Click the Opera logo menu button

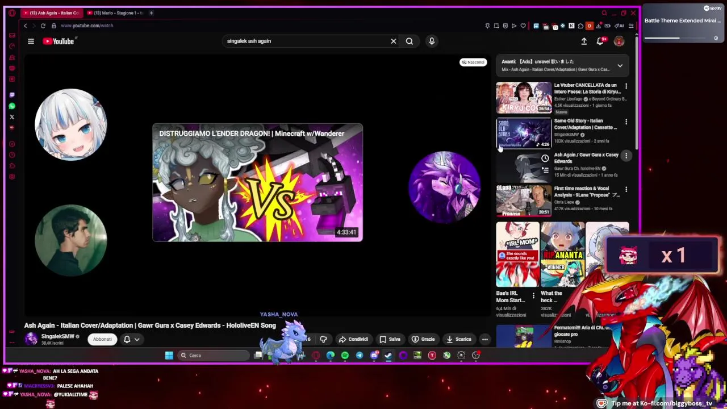pyautogui.click(x=12, y=12)
